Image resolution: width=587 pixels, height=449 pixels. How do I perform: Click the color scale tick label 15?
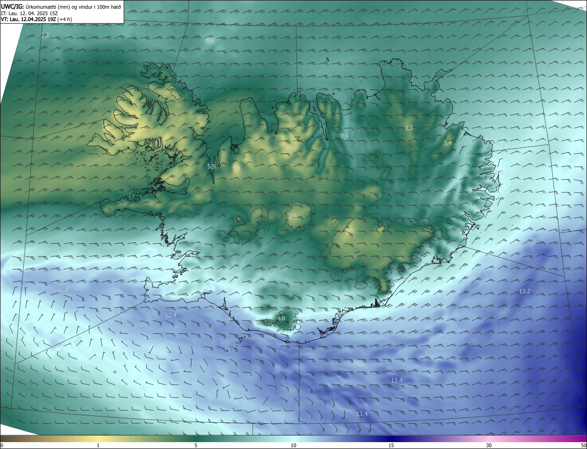tap(391, 445)
